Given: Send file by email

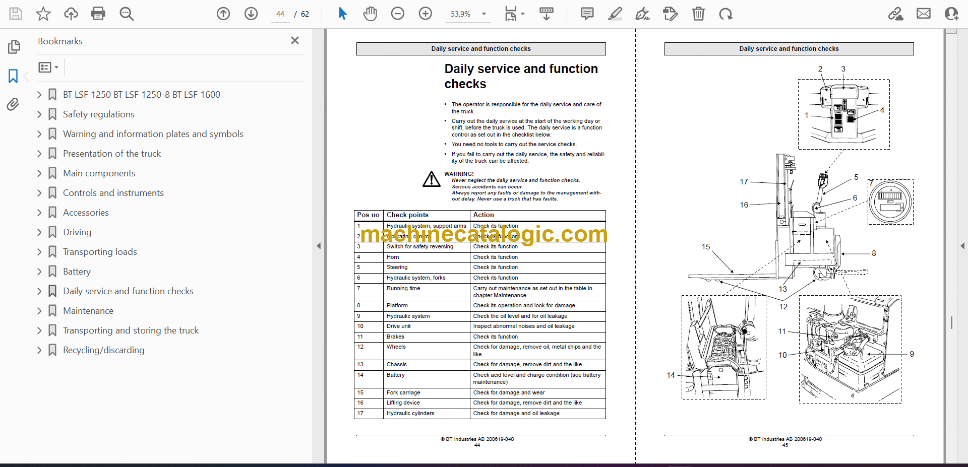Looking at the screenshot, I should [924, 14].
